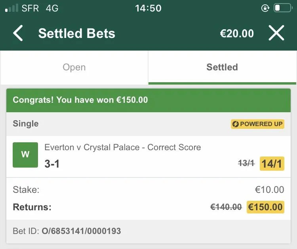Image resolution: width=297 pixels, height=249 pixels.
Task: Close the Settled Bets panel with X
Action: coord(276,33)
